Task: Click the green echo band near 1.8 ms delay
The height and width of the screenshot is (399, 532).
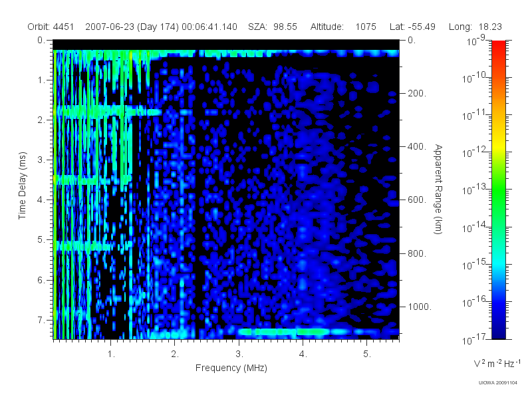Action: click(108, 111)
